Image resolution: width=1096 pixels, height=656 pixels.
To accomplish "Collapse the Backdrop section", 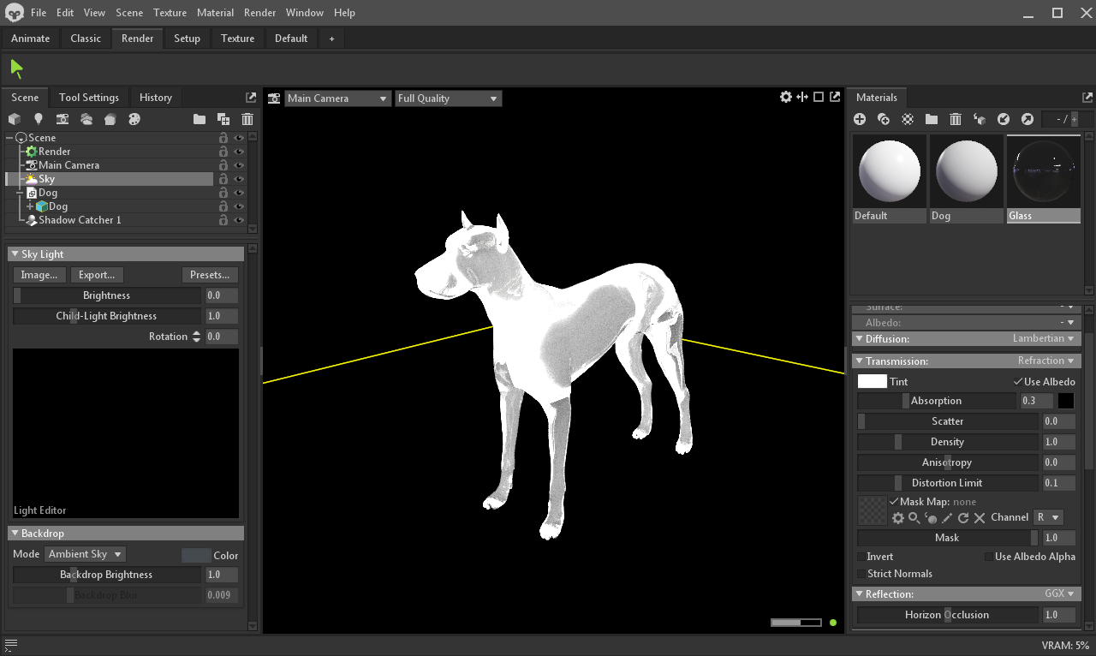I will [x=15, y=534].
